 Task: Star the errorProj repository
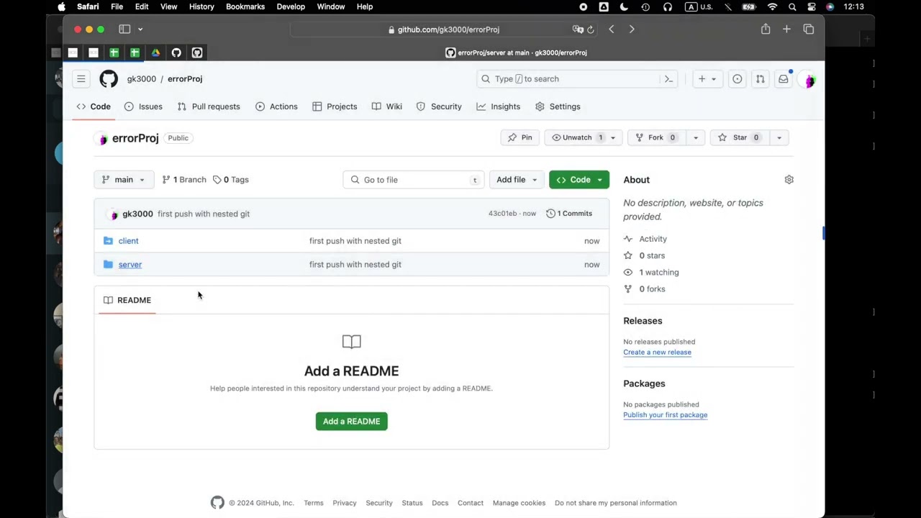coord(740,137)
